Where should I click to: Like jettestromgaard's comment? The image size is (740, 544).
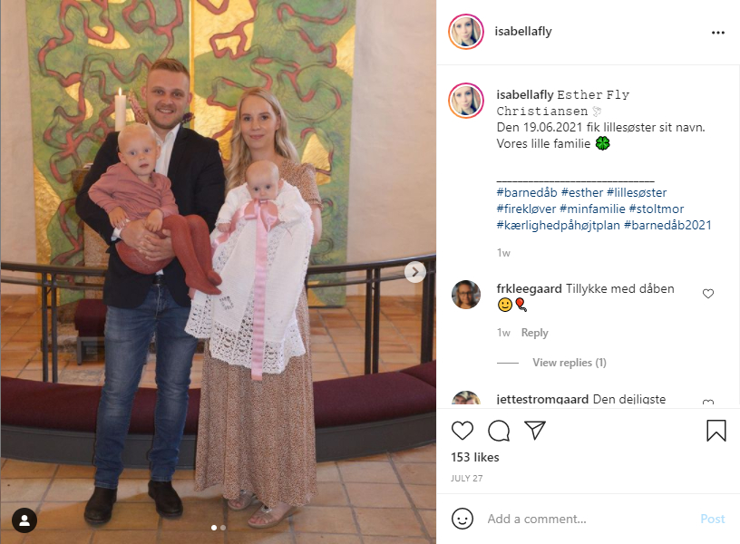[x=708, y=402]
